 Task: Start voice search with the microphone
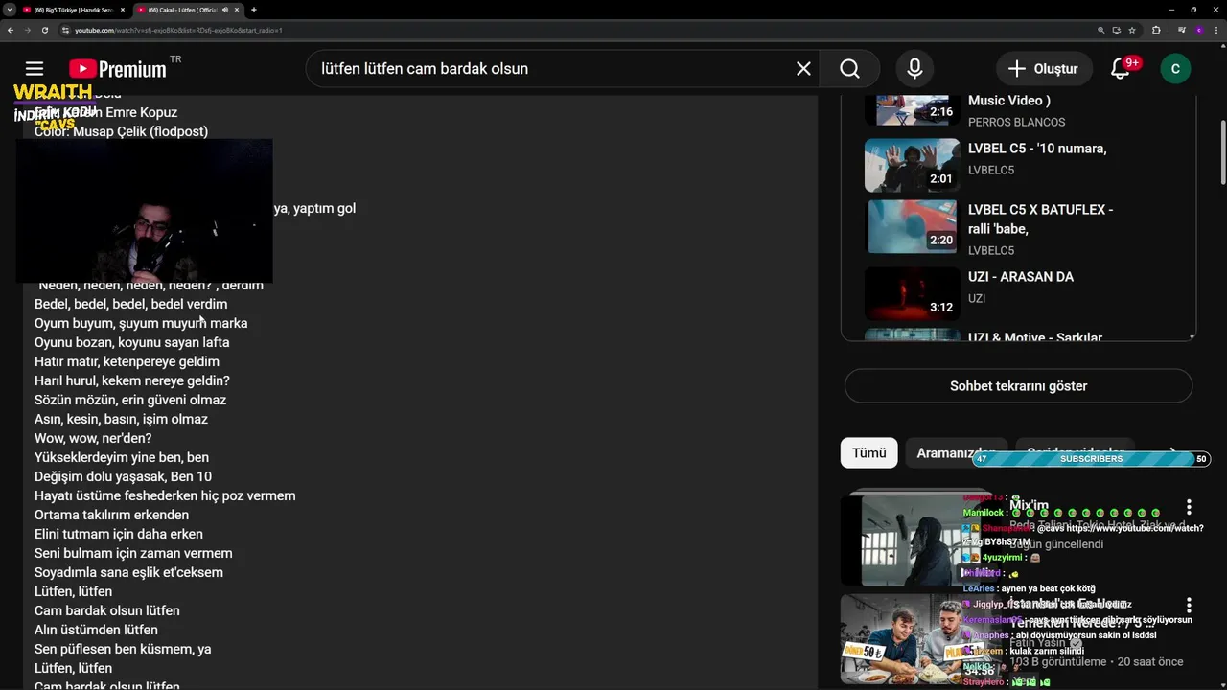[914, 69]
